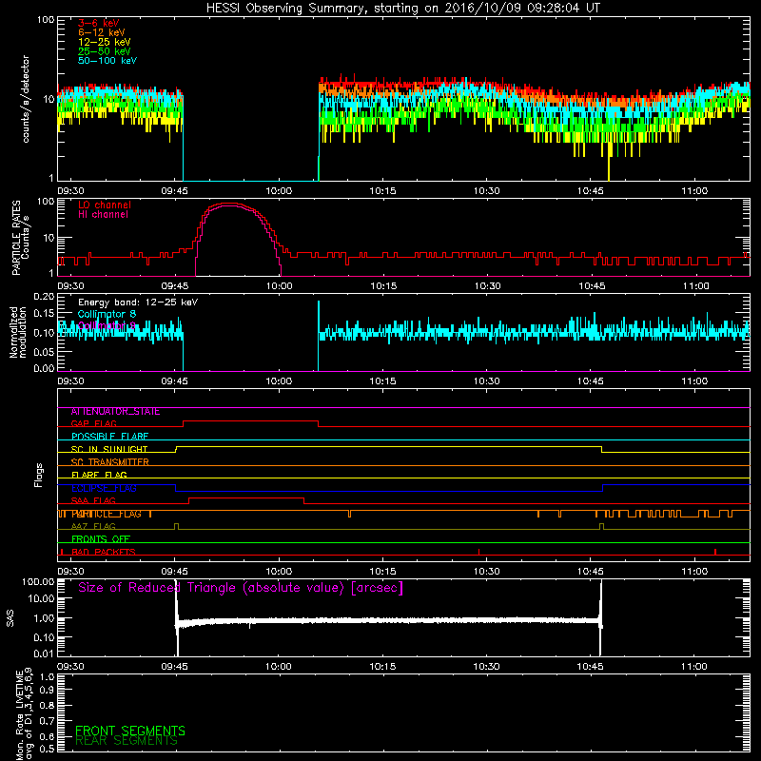Select the Collimator 8 legend label
This screenshot has height=761, width=761.
(107, 314)
